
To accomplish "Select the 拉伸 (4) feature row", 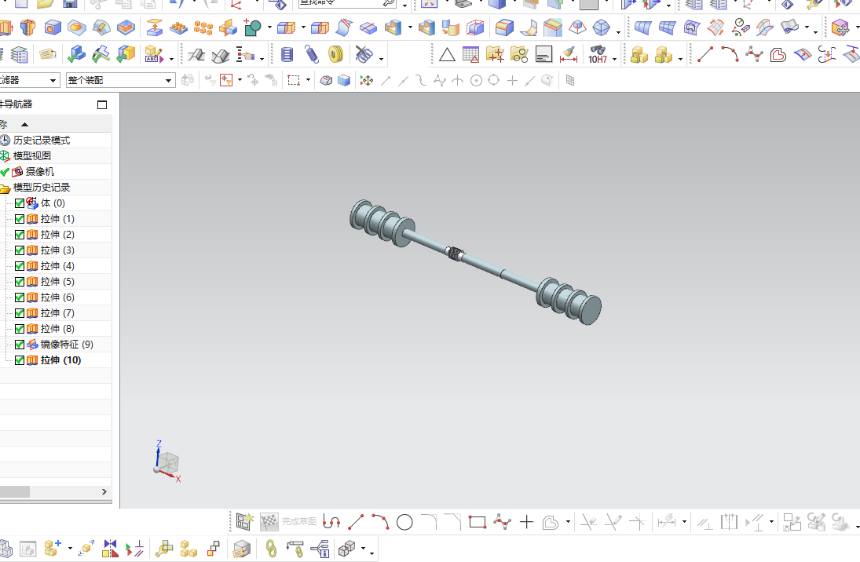I will click(57, 266).
